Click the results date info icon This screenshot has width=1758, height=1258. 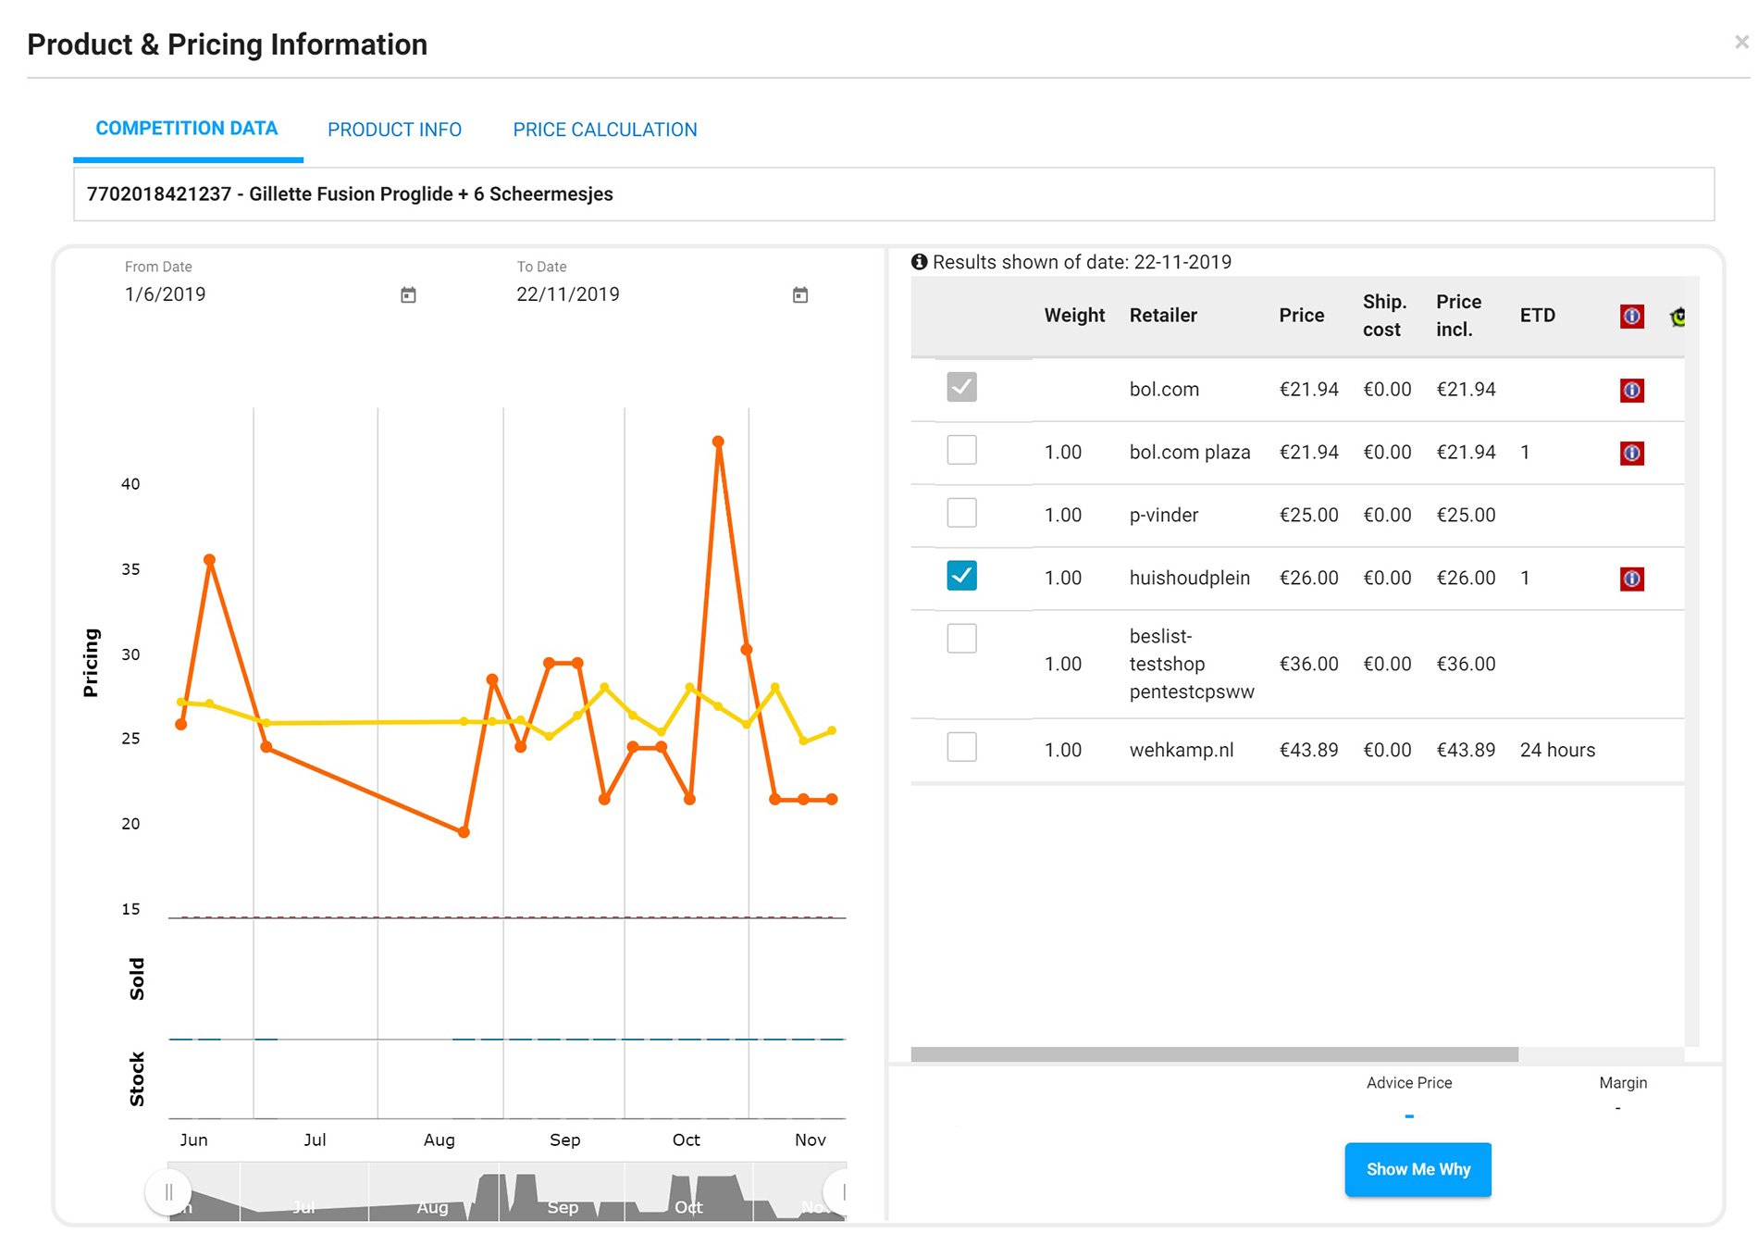click(919, 262)
